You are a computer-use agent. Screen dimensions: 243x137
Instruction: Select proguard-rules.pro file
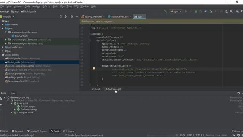[28, 70]
